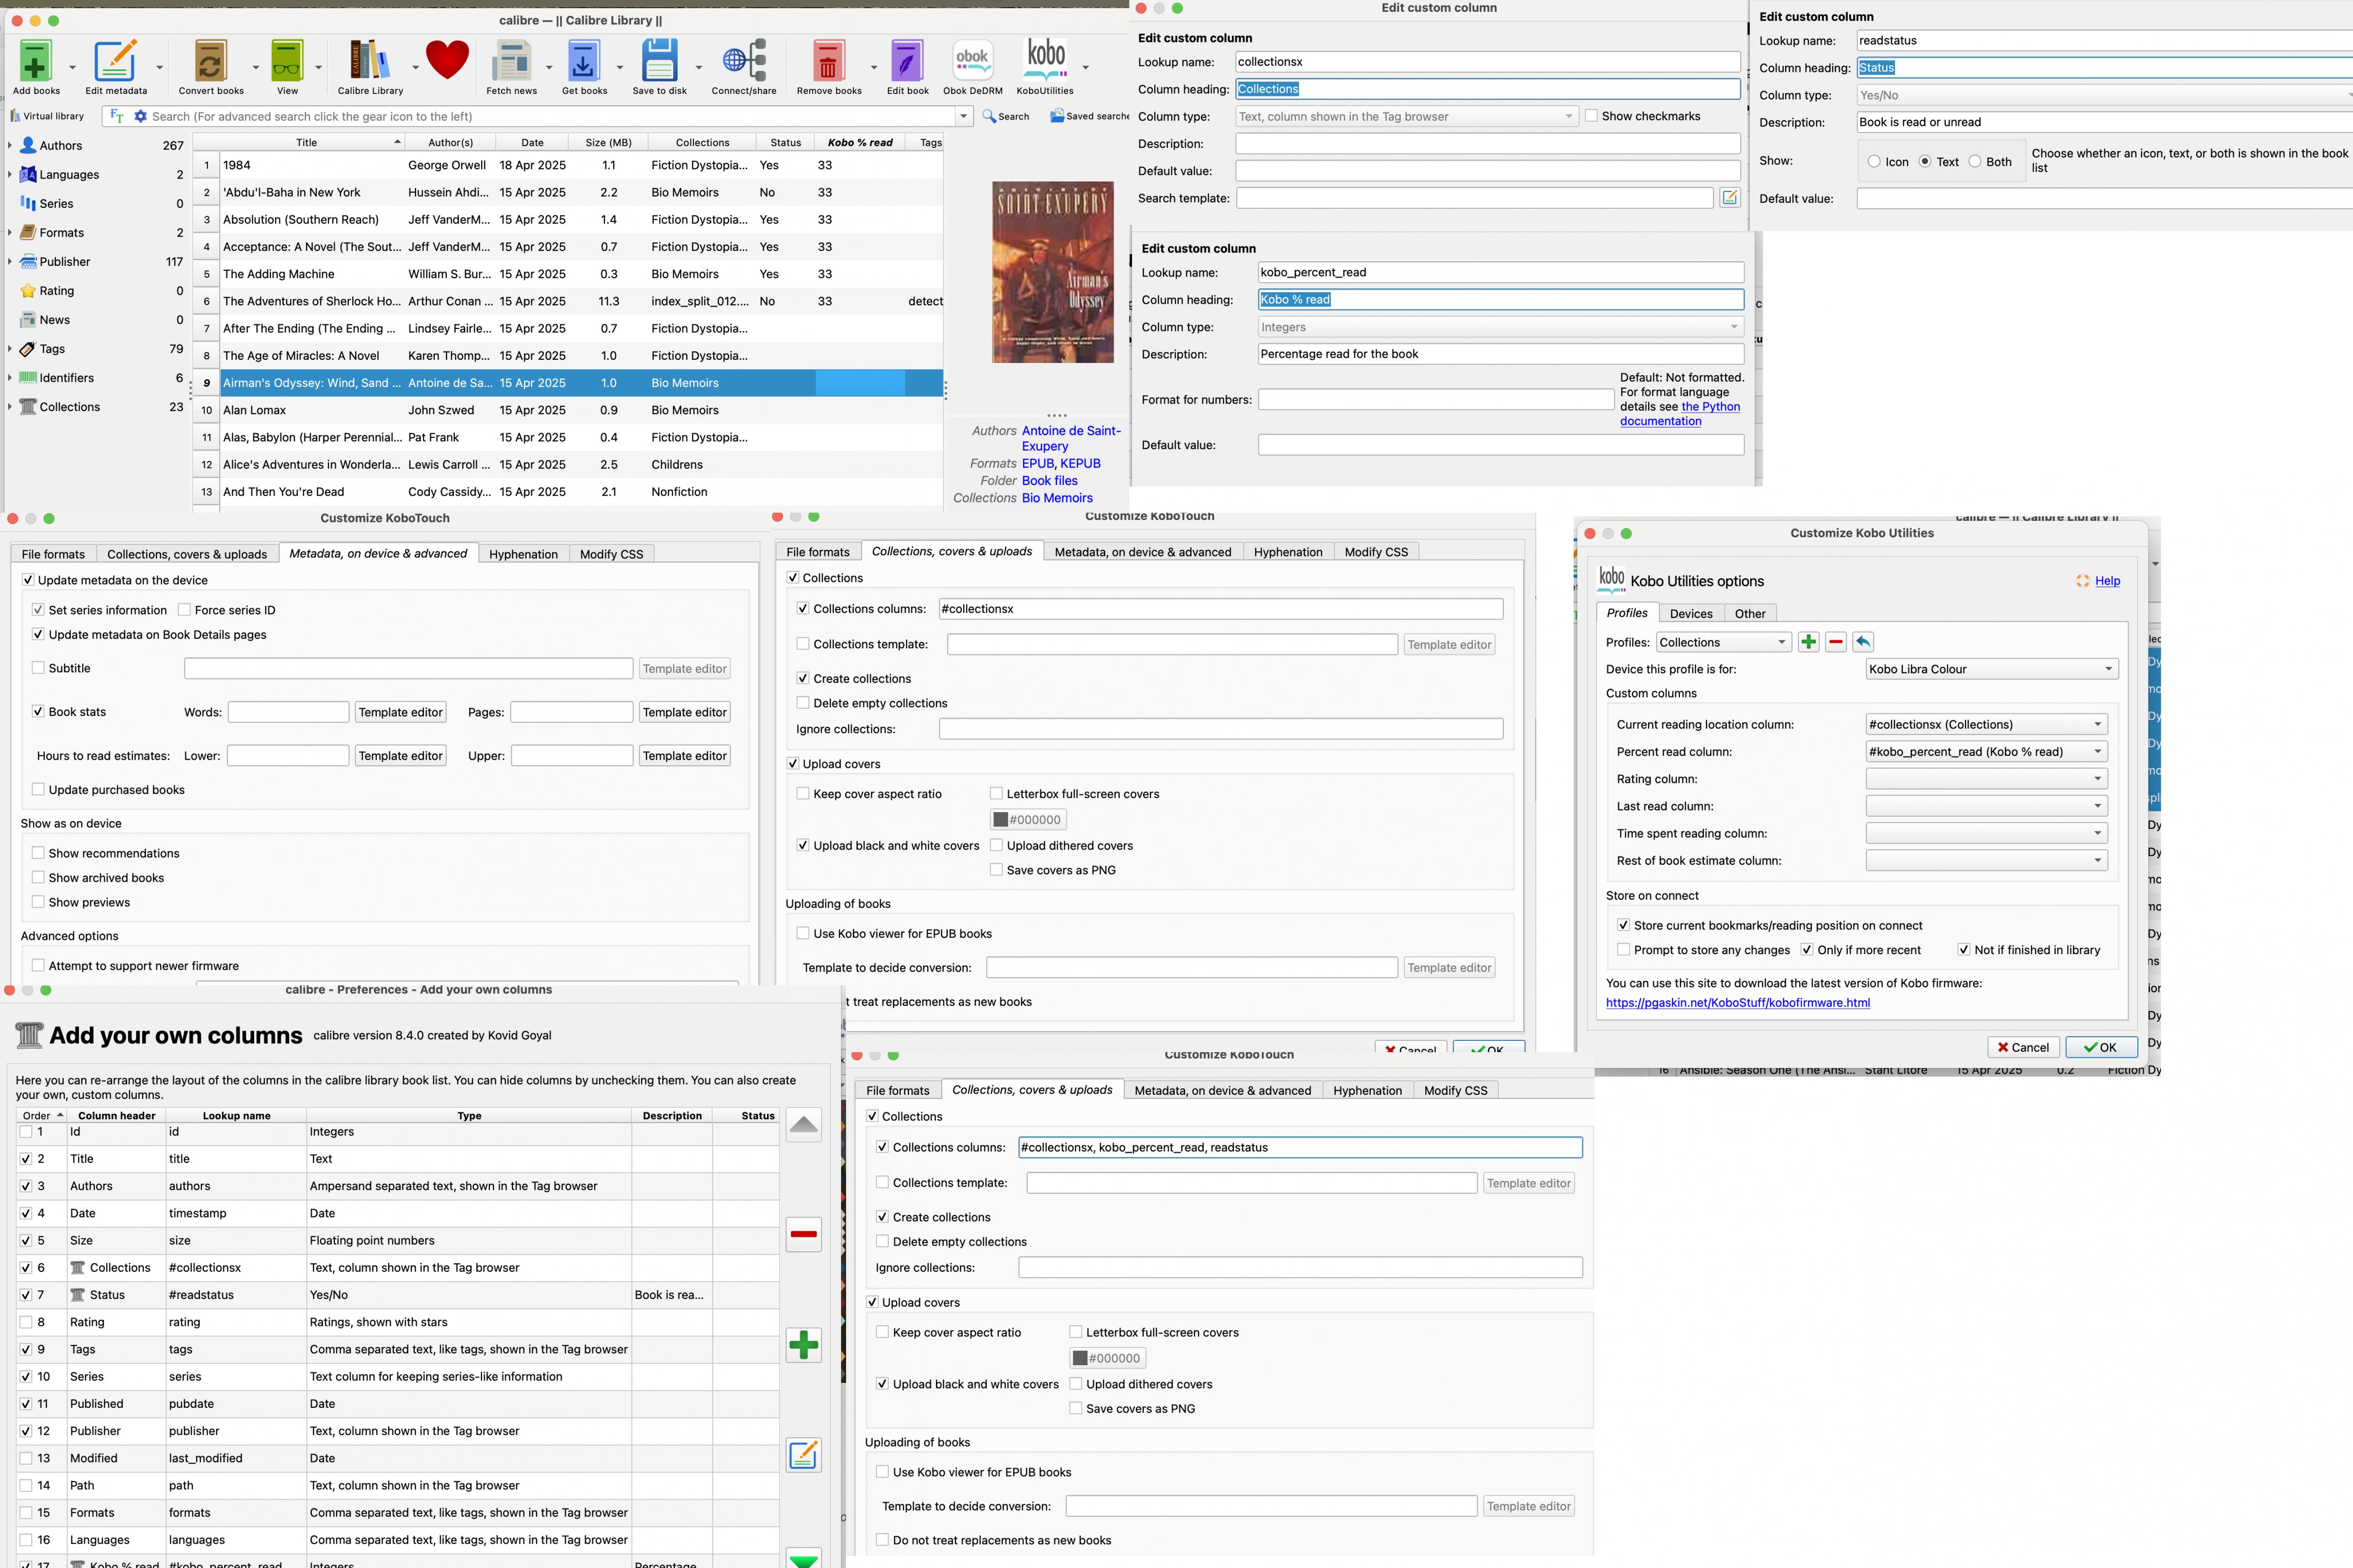Enable Delete empty collections checkbox

803,703
